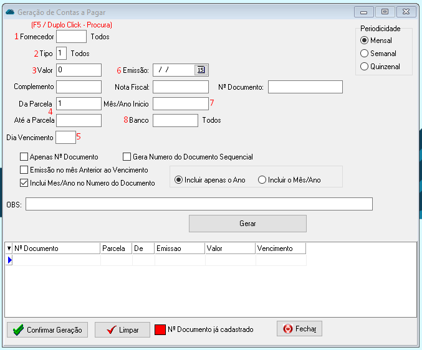
Task: Focus the OBS text field
Action: coord(199,204)
